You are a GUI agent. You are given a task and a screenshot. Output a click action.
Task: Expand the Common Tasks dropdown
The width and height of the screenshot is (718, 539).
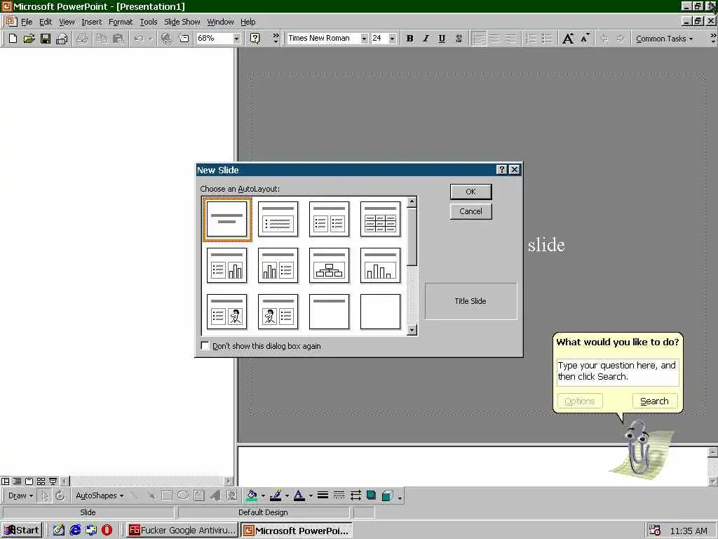665,39
